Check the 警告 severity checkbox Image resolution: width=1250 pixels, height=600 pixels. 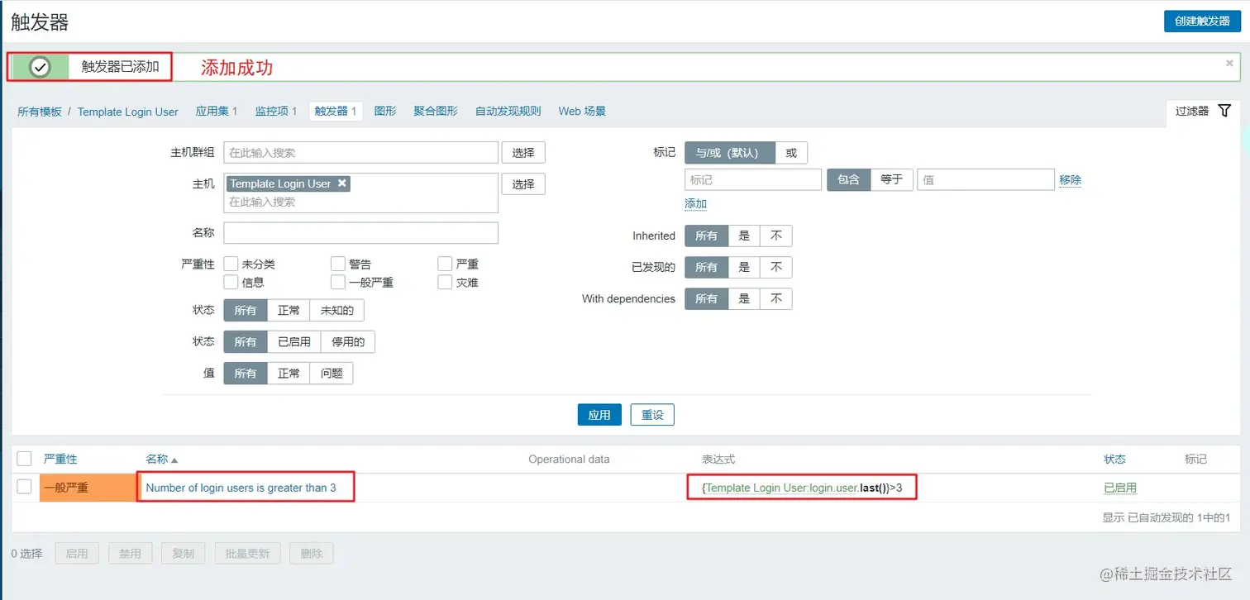(338, 264)
